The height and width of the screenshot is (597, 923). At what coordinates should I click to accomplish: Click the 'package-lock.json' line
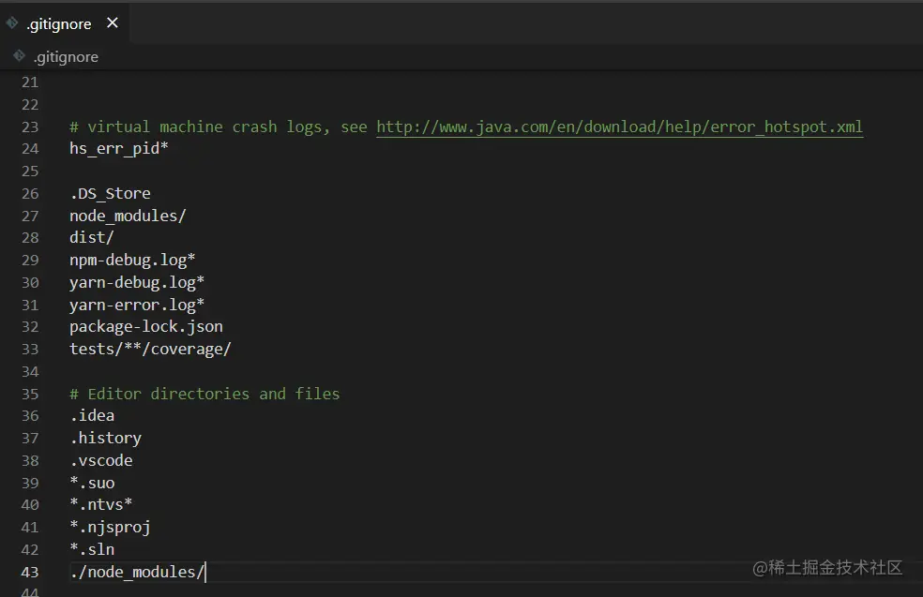(146, 327)
